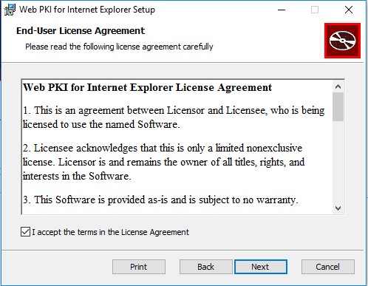Click the window title text in title bar
Viewport: 368px width, 286px height.
87,10
